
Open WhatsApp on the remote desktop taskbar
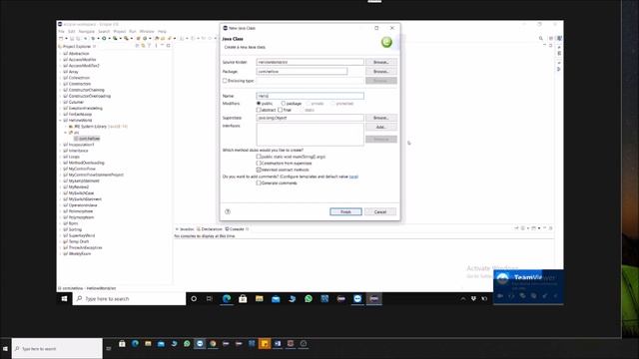pyautogui.click(x=309, y=299)
